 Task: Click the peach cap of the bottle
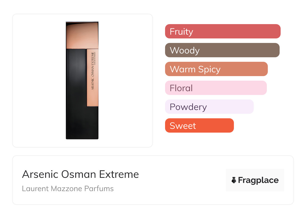tap(82, 35)
